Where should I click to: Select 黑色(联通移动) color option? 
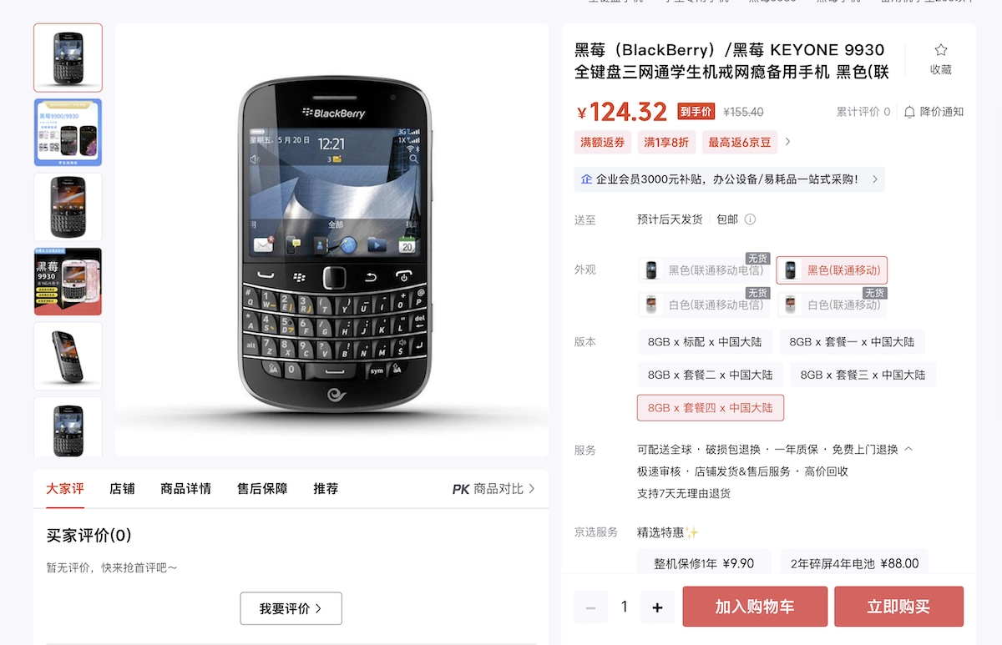(x=832, y=270)
